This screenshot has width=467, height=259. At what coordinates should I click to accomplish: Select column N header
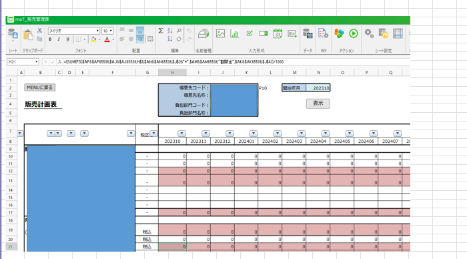(x=318, y=72)
